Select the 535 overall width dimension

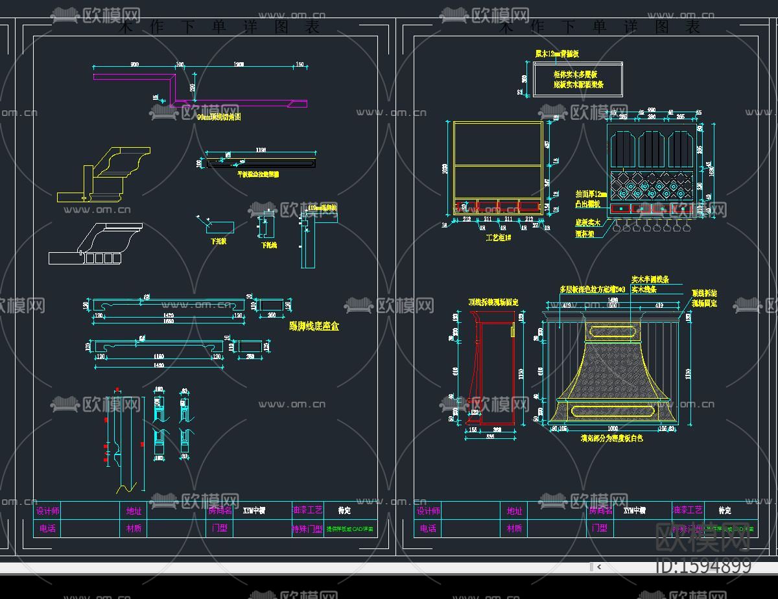click(x=489, y=437)
